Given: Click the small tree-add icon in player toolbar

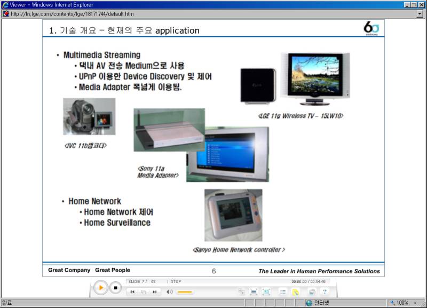Looking at the screenshot, I should tap(242, 292).
